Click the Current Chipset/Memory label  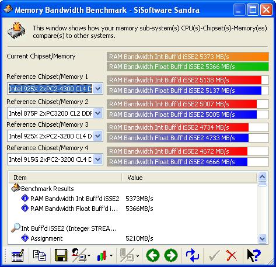[x=41, y=56]
